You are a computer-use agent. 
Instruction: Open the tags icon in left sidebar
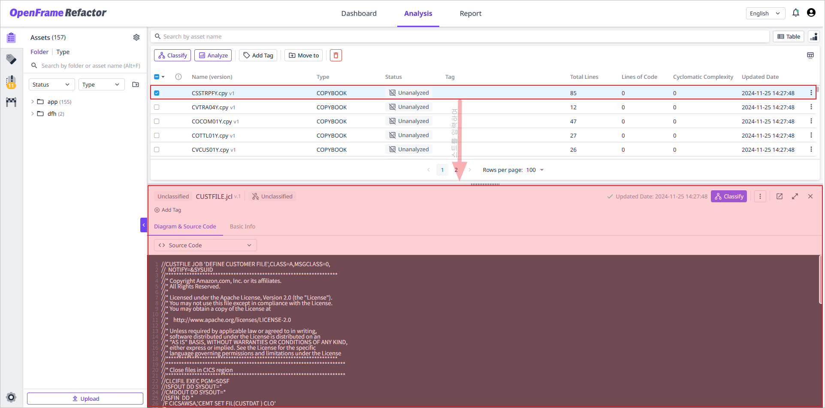click(11, 59)
